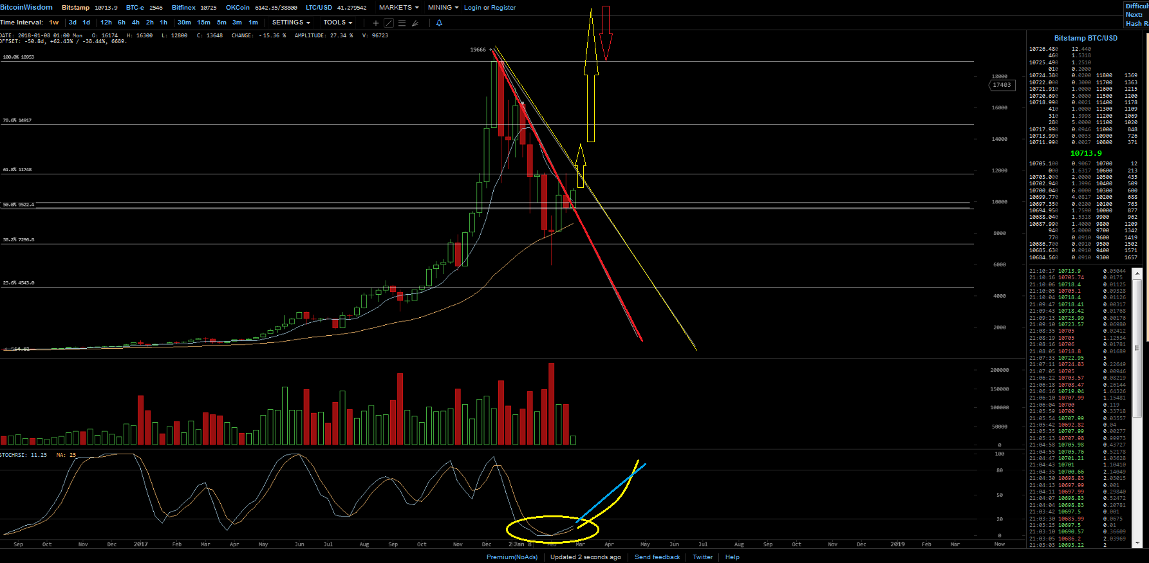Open the Help link
Viewport: 1149px width, 563px height.
tap(733, 557)
